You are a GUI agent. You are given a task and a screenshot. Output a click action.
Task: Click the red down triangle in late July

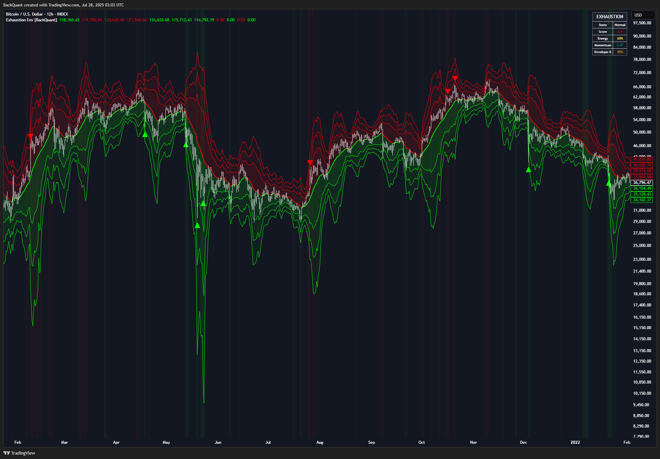(x=310, y=163)
